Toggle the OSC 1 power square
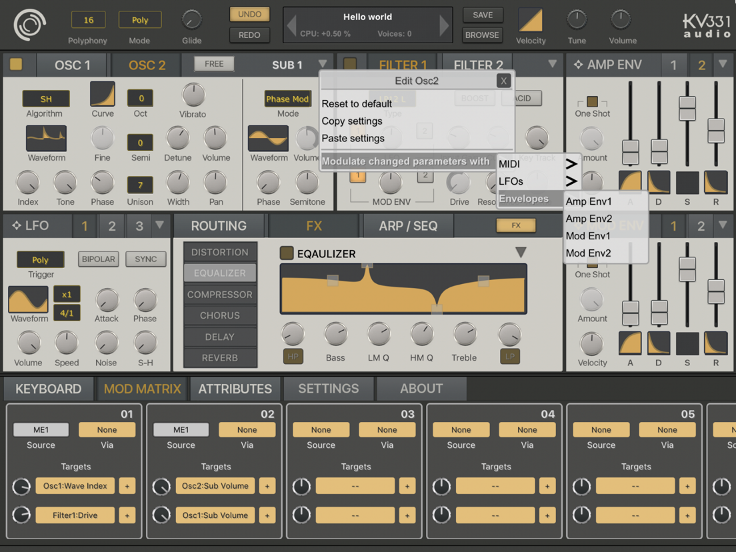The width and height of the screenshot is (736, 552). (16, 64)
